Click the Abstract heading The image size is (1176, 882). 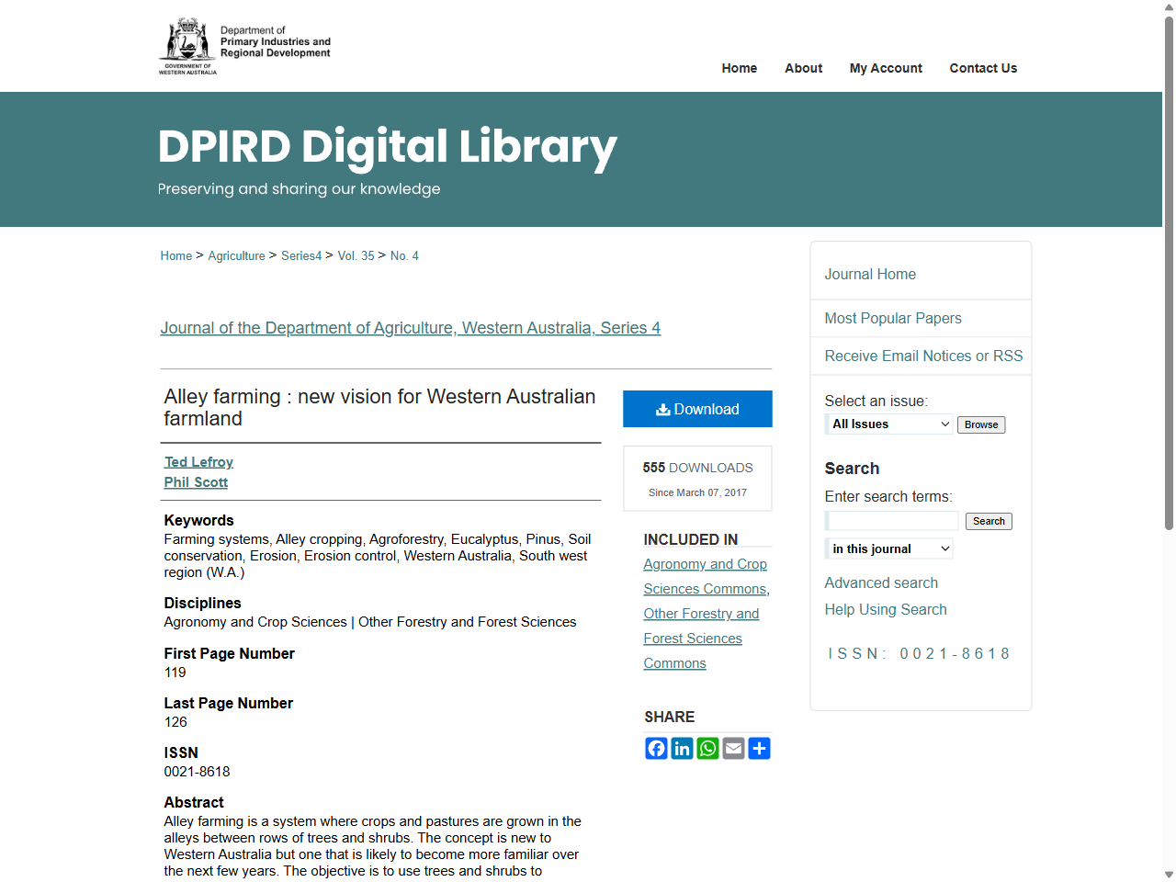194,802
